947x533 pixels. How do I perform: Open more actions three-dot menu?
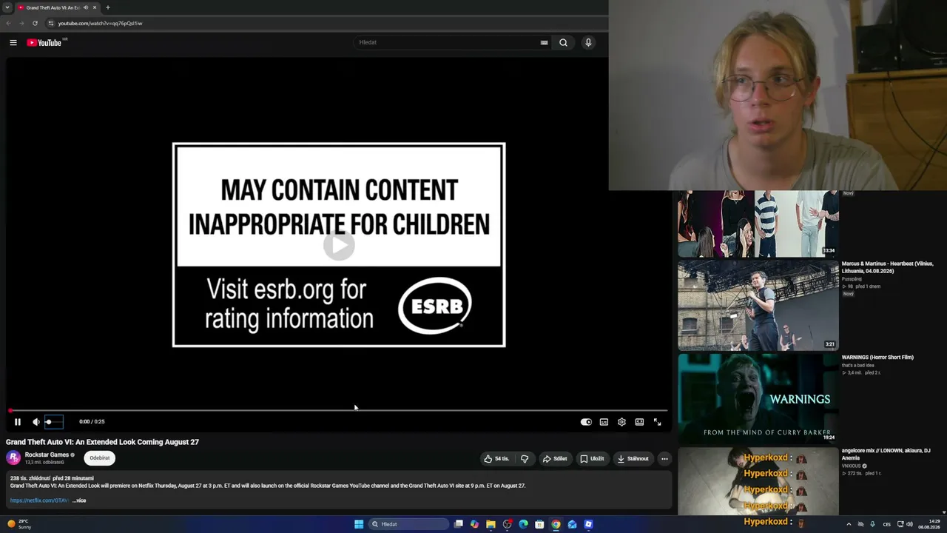(x=664, y=459)
